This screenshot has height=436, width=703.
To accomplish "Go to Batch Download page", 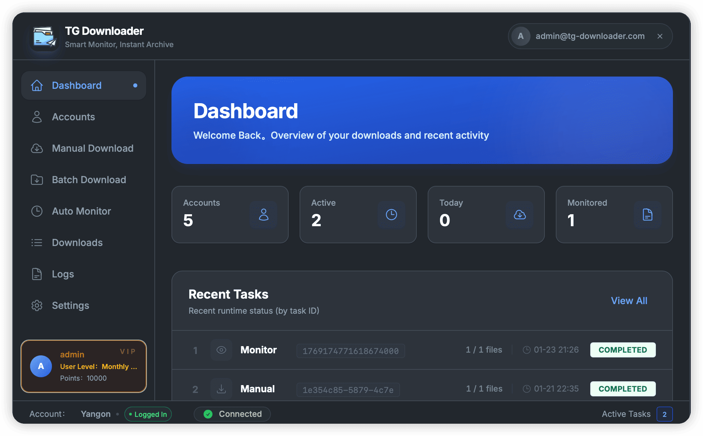I will click(89, 180).
